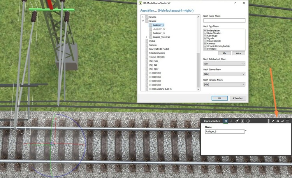Screen dimensions: 292x178
Task: Uncheck the Signale type filter
Action: 206,38
